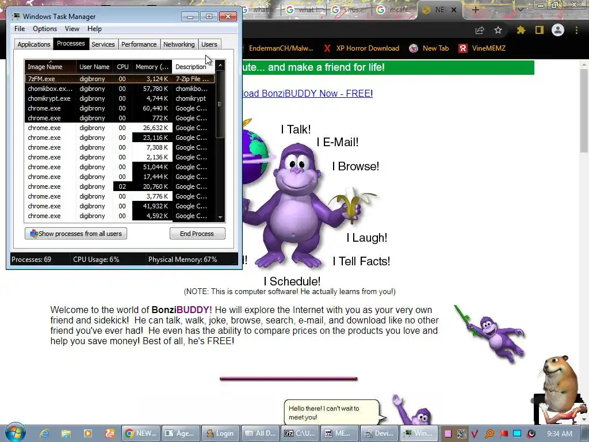Open Internet Explorer from the taskbar
589x442 pixels.
[x=44, y=433]
